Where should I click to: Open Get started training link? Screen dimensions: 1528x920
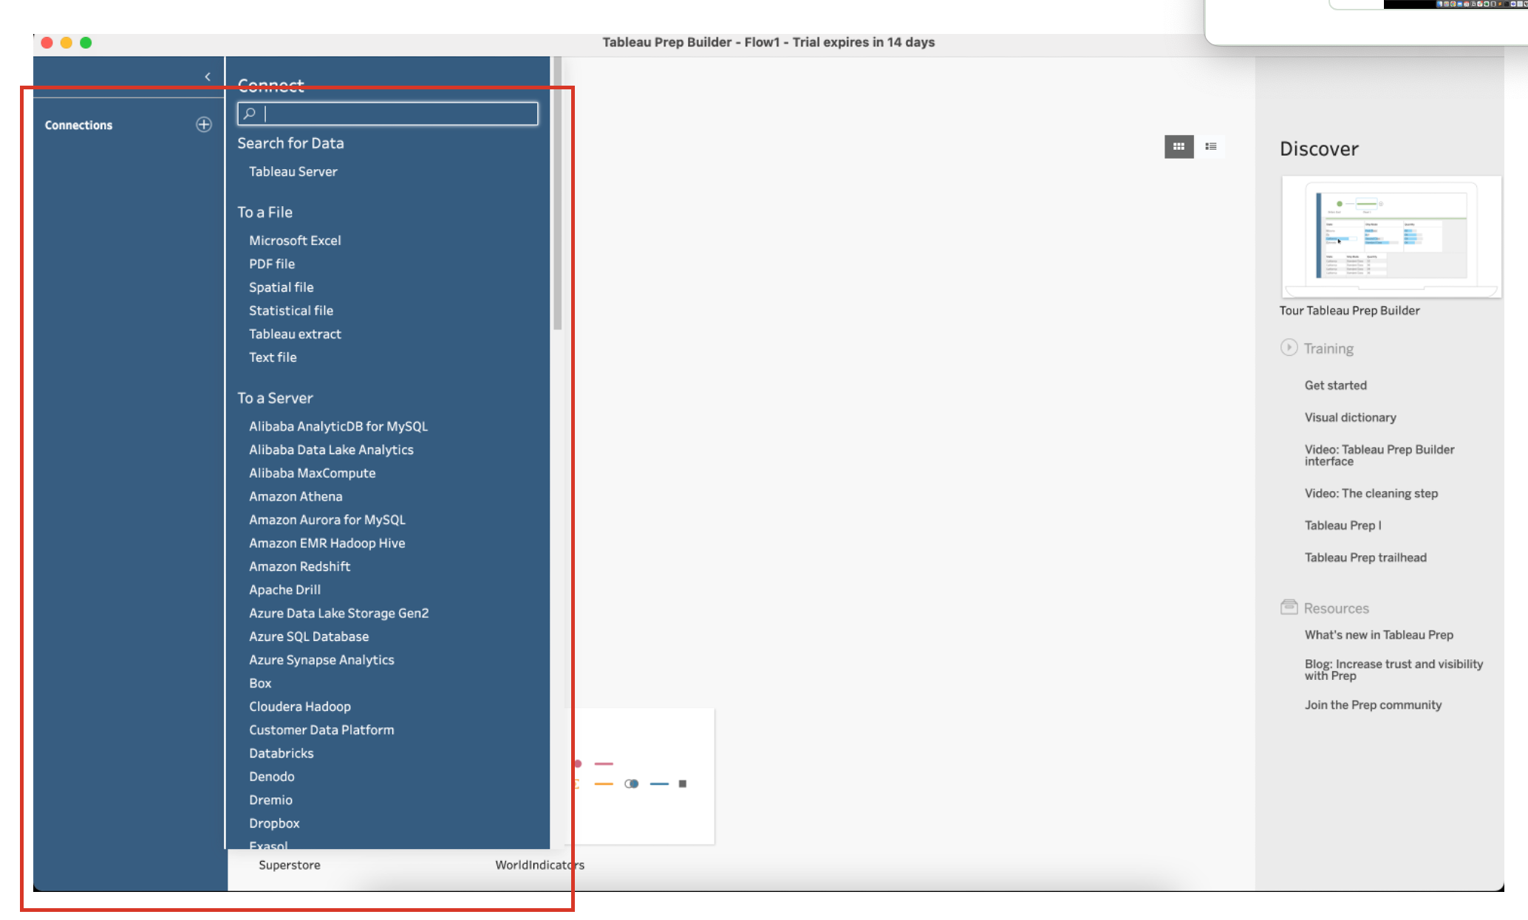click(1335, 385)
